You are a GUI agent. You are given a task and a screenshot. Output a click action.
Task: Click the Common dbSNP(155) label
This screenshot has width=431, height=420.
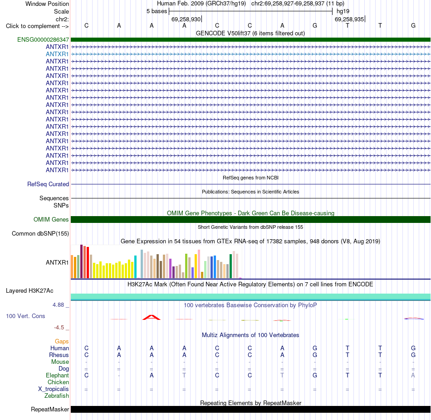pos(40,234)
